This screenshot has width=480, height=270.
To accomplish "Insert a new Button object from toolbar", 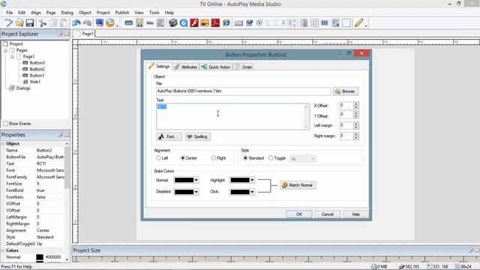I will click(x=129, y=23).
